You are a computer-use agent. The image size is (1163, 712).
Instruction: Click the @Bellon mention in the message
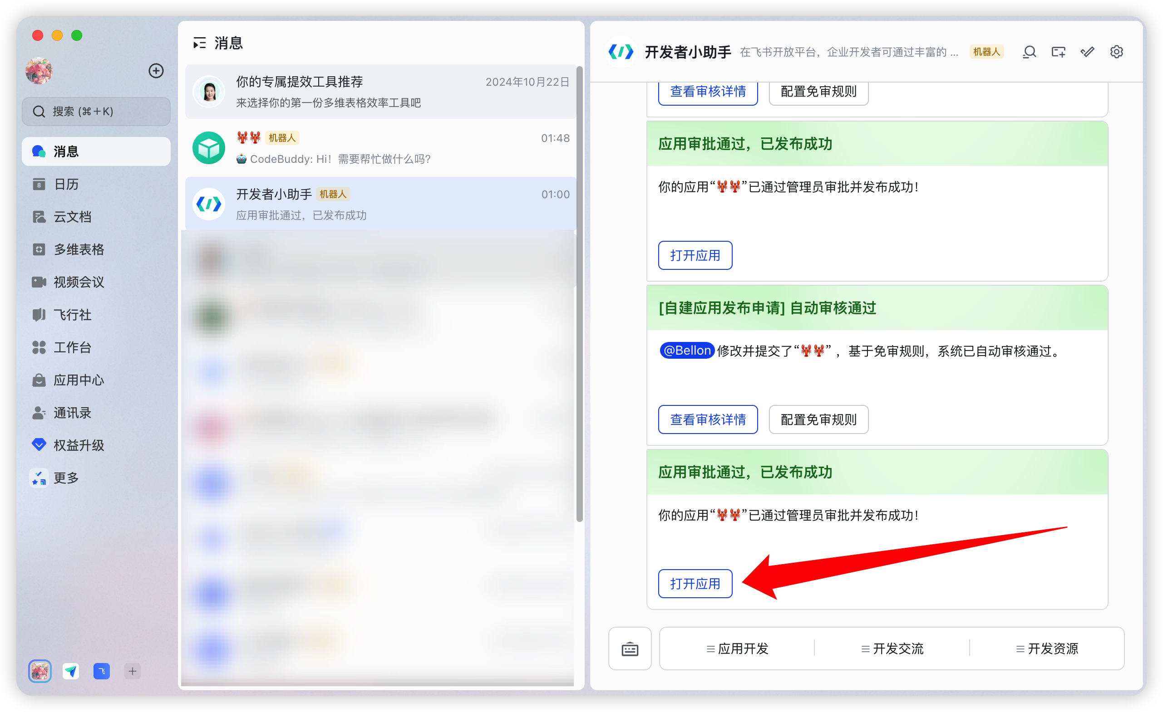pos(686,351)
